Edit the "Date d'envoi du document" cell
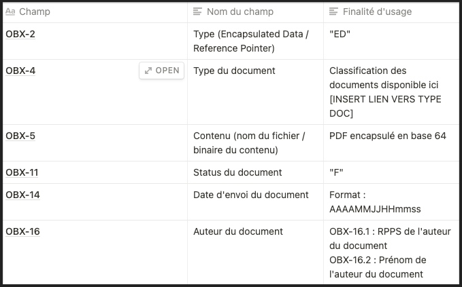 [x=255, y=202]
